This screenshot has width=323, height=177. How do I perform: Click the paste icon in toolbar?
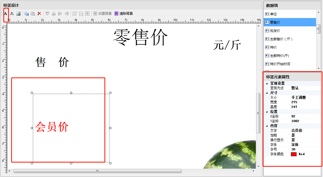[33, 14]
